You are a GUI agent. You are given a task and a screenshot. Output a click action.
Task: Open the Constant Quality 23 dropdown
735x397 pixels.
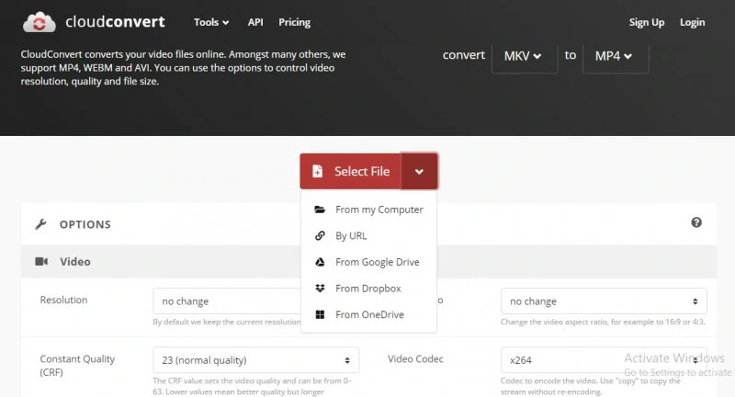256,360
